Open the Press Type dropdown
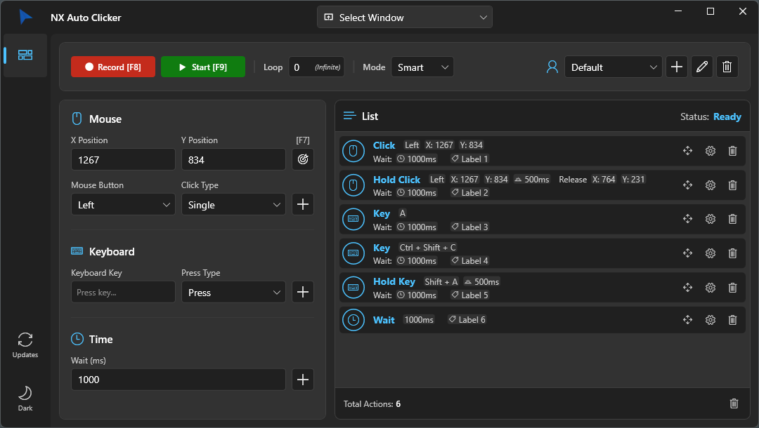Screen dimensions: 759x428 point(233,293)
